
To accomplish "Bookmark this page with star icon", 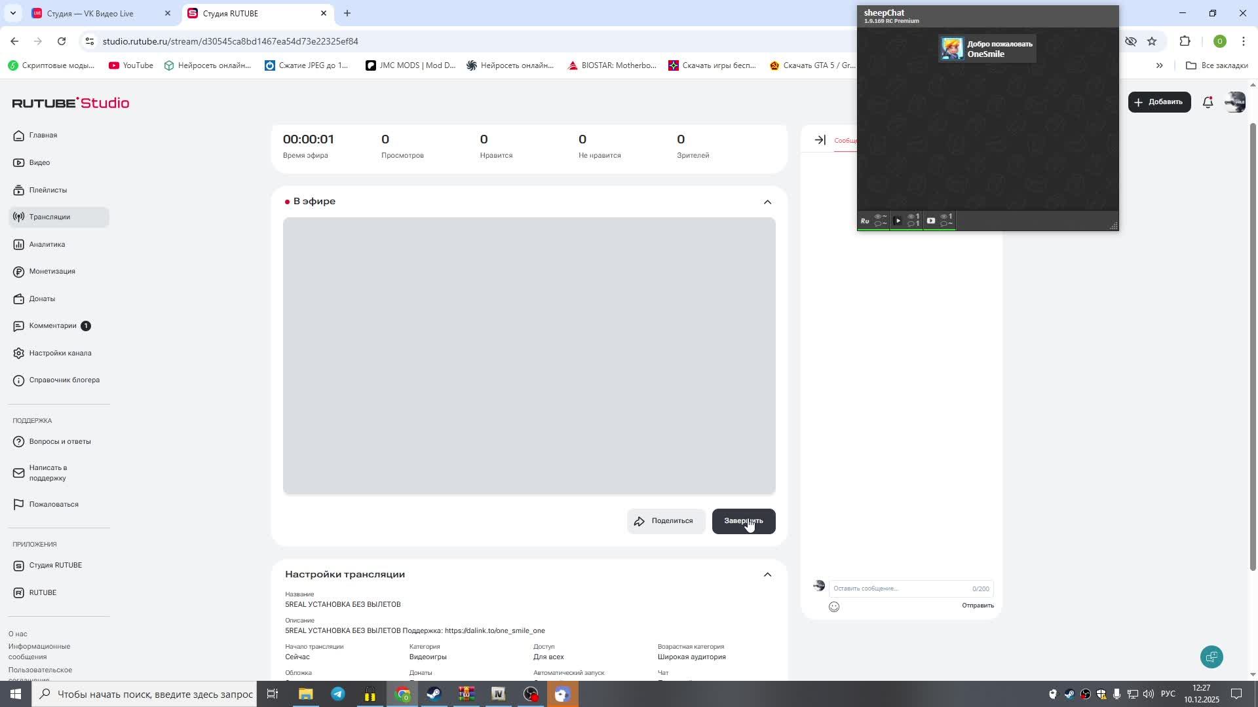I will pyautogui.click(x=1152, y=41).
